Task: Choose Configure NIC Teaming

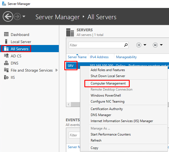Action: 107,102
